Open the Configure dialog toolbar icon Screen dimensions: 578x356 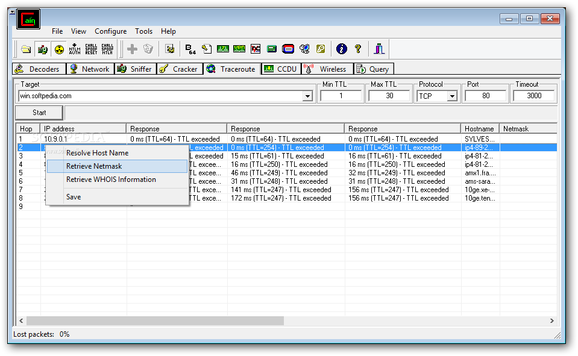[169, 49]
